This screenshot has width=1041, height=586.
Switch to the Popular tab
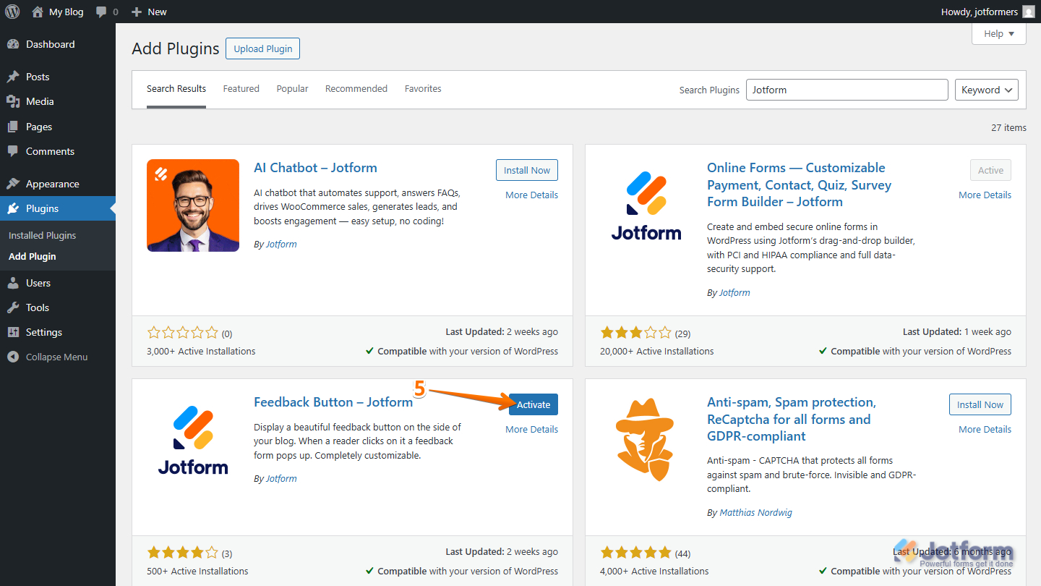(x=292, y=89)
